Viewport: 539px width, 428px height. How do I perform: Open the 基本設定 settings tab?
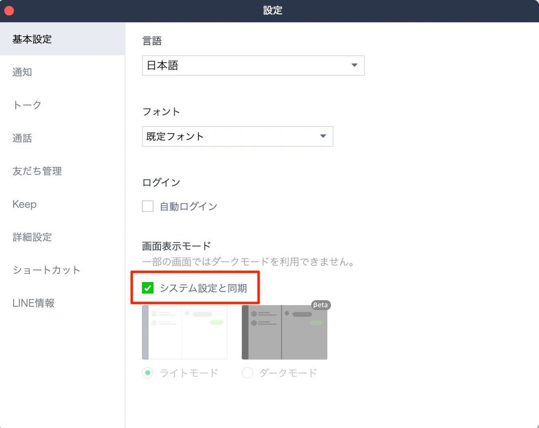[62, 39]
